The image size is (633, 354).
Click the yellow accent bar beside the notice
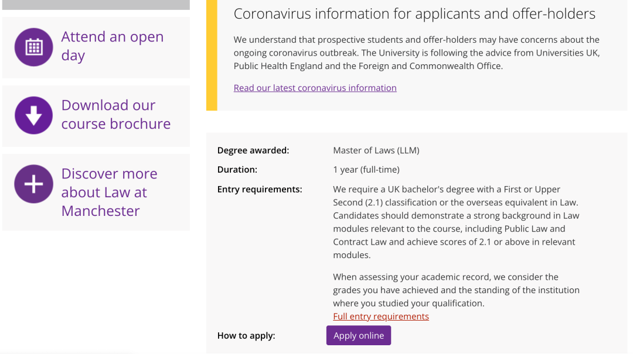pos(212,55)
